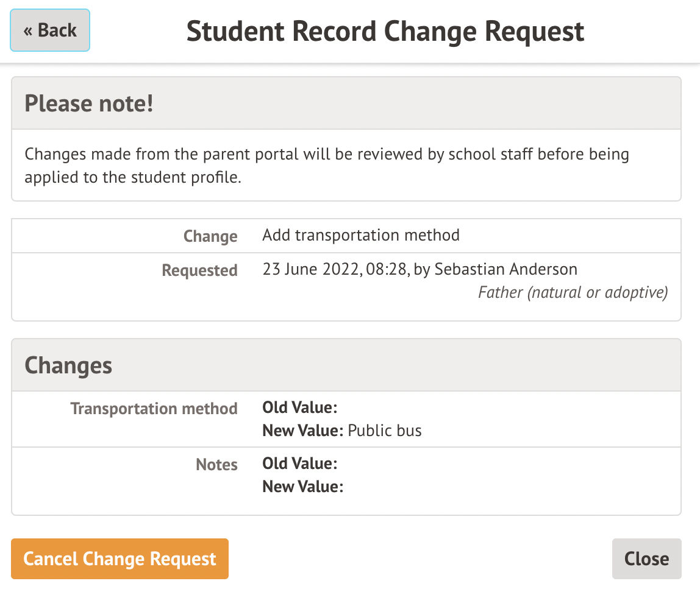Click the 'Requested' row label
Image resolution: width=700 pixels, height=592 pixels.
[199, 270]
